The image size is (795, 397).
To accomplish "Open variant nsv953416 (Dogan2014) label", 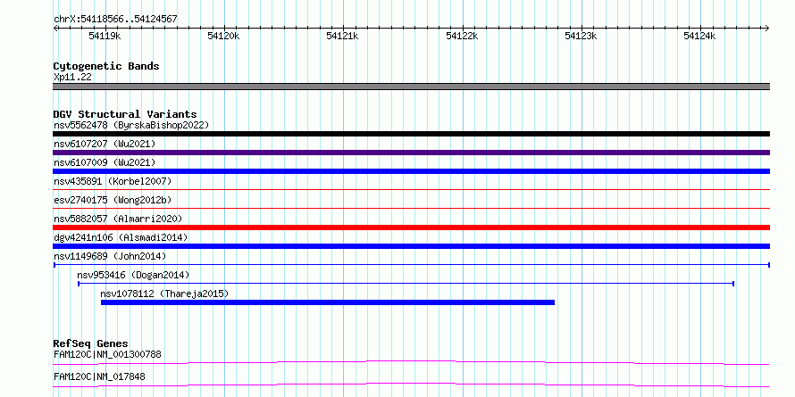I will [x=133, y=275].
